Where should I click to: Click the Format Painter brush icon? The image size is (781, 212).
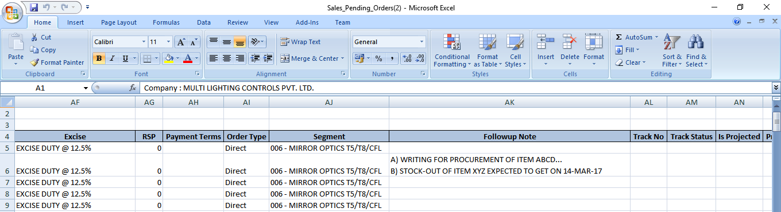pyautogui.click(x=34, y=62)
